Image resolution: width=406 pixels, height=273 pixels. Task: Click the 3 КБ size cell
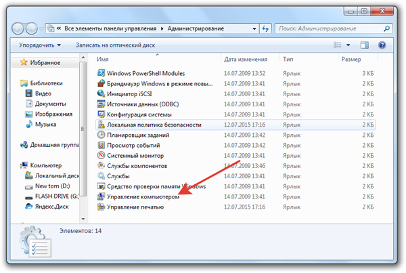(x=367, y=73)
